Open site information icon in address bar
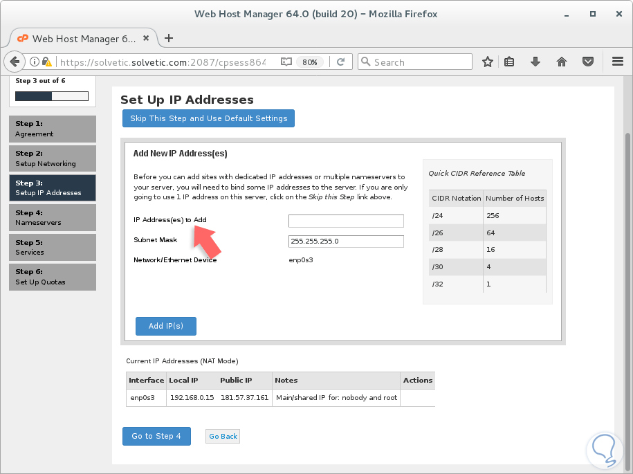This screenshot has width=633, height=474. (35, 62)
